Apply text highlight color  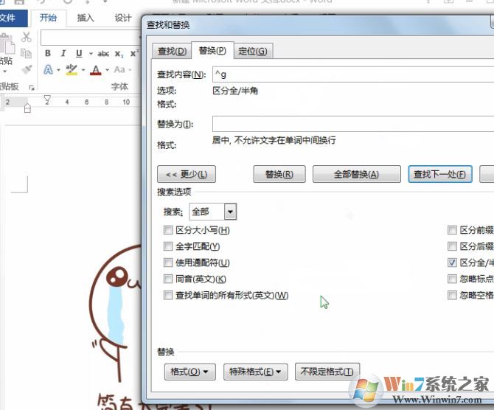(72, 69)
